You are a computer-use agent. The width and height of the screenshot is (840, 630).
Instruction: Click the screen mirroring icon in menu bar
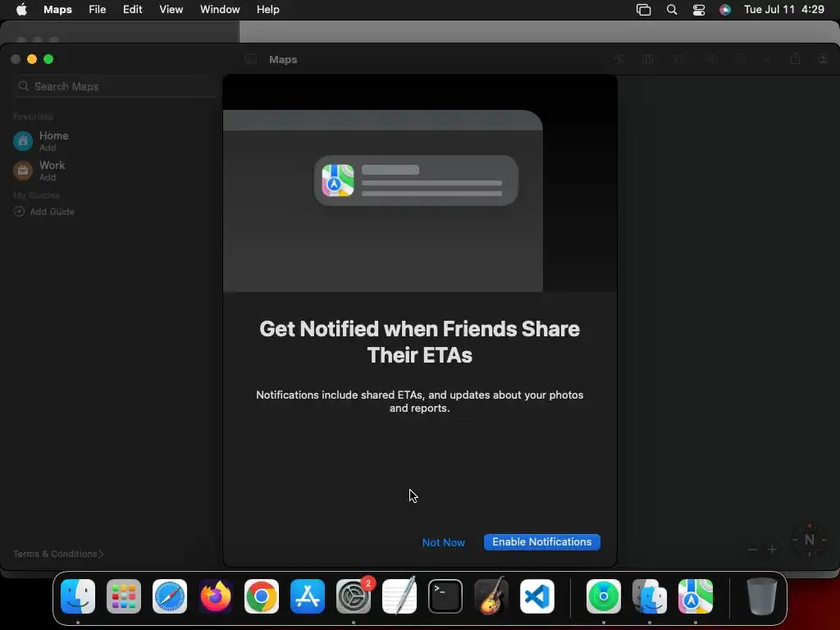643,10
